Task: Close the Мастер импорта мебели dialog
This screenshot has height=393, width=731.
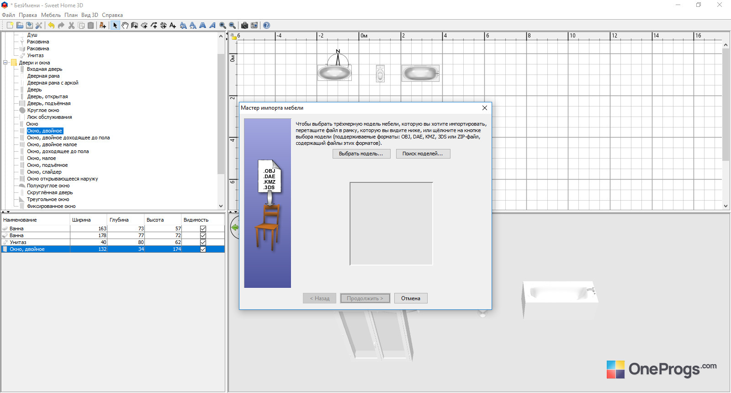Action: click(485, 108)
